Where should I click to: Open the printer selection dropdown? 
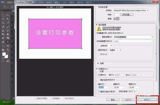point(131,11)
